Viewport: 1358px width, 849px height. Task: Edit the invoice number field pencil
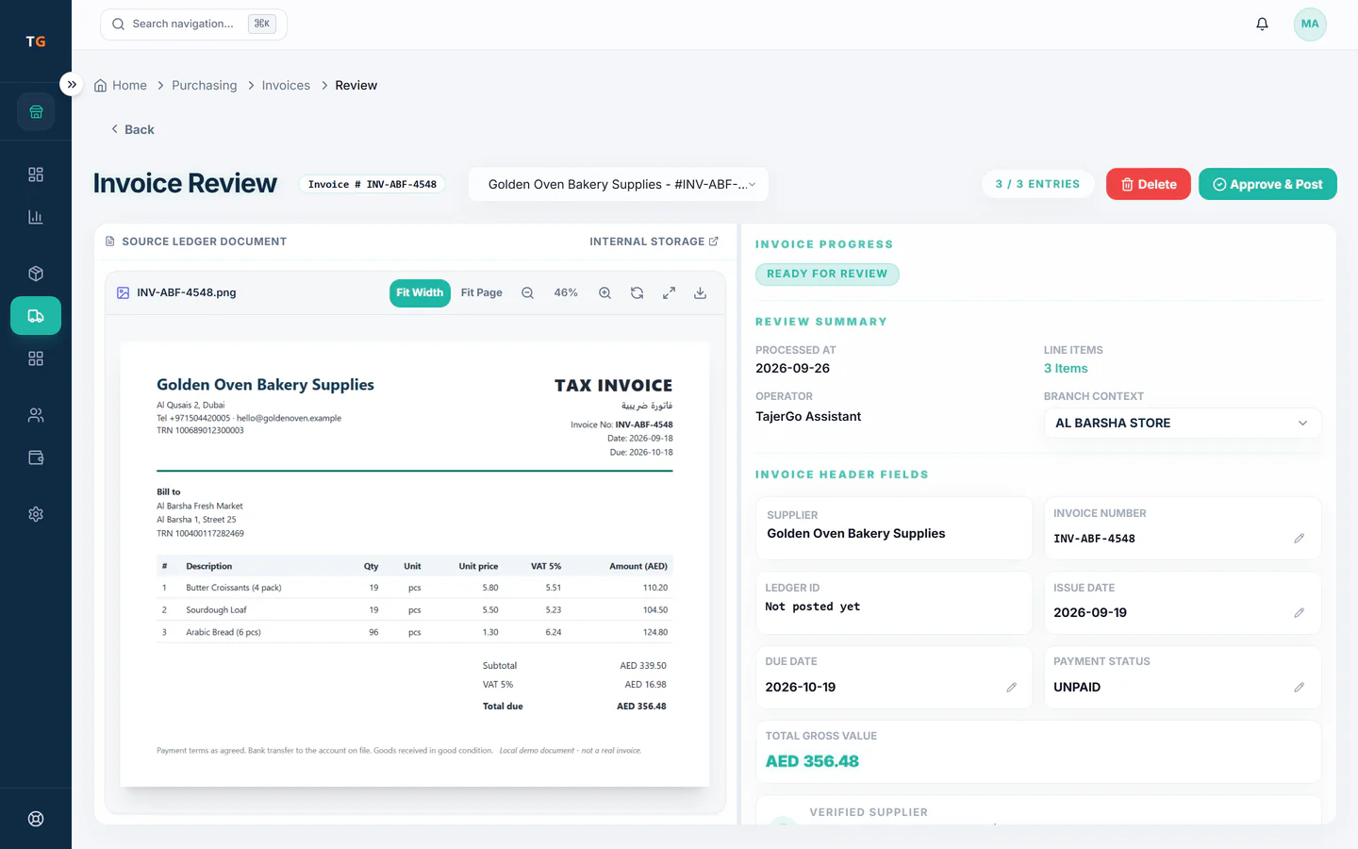[1299, 539]
